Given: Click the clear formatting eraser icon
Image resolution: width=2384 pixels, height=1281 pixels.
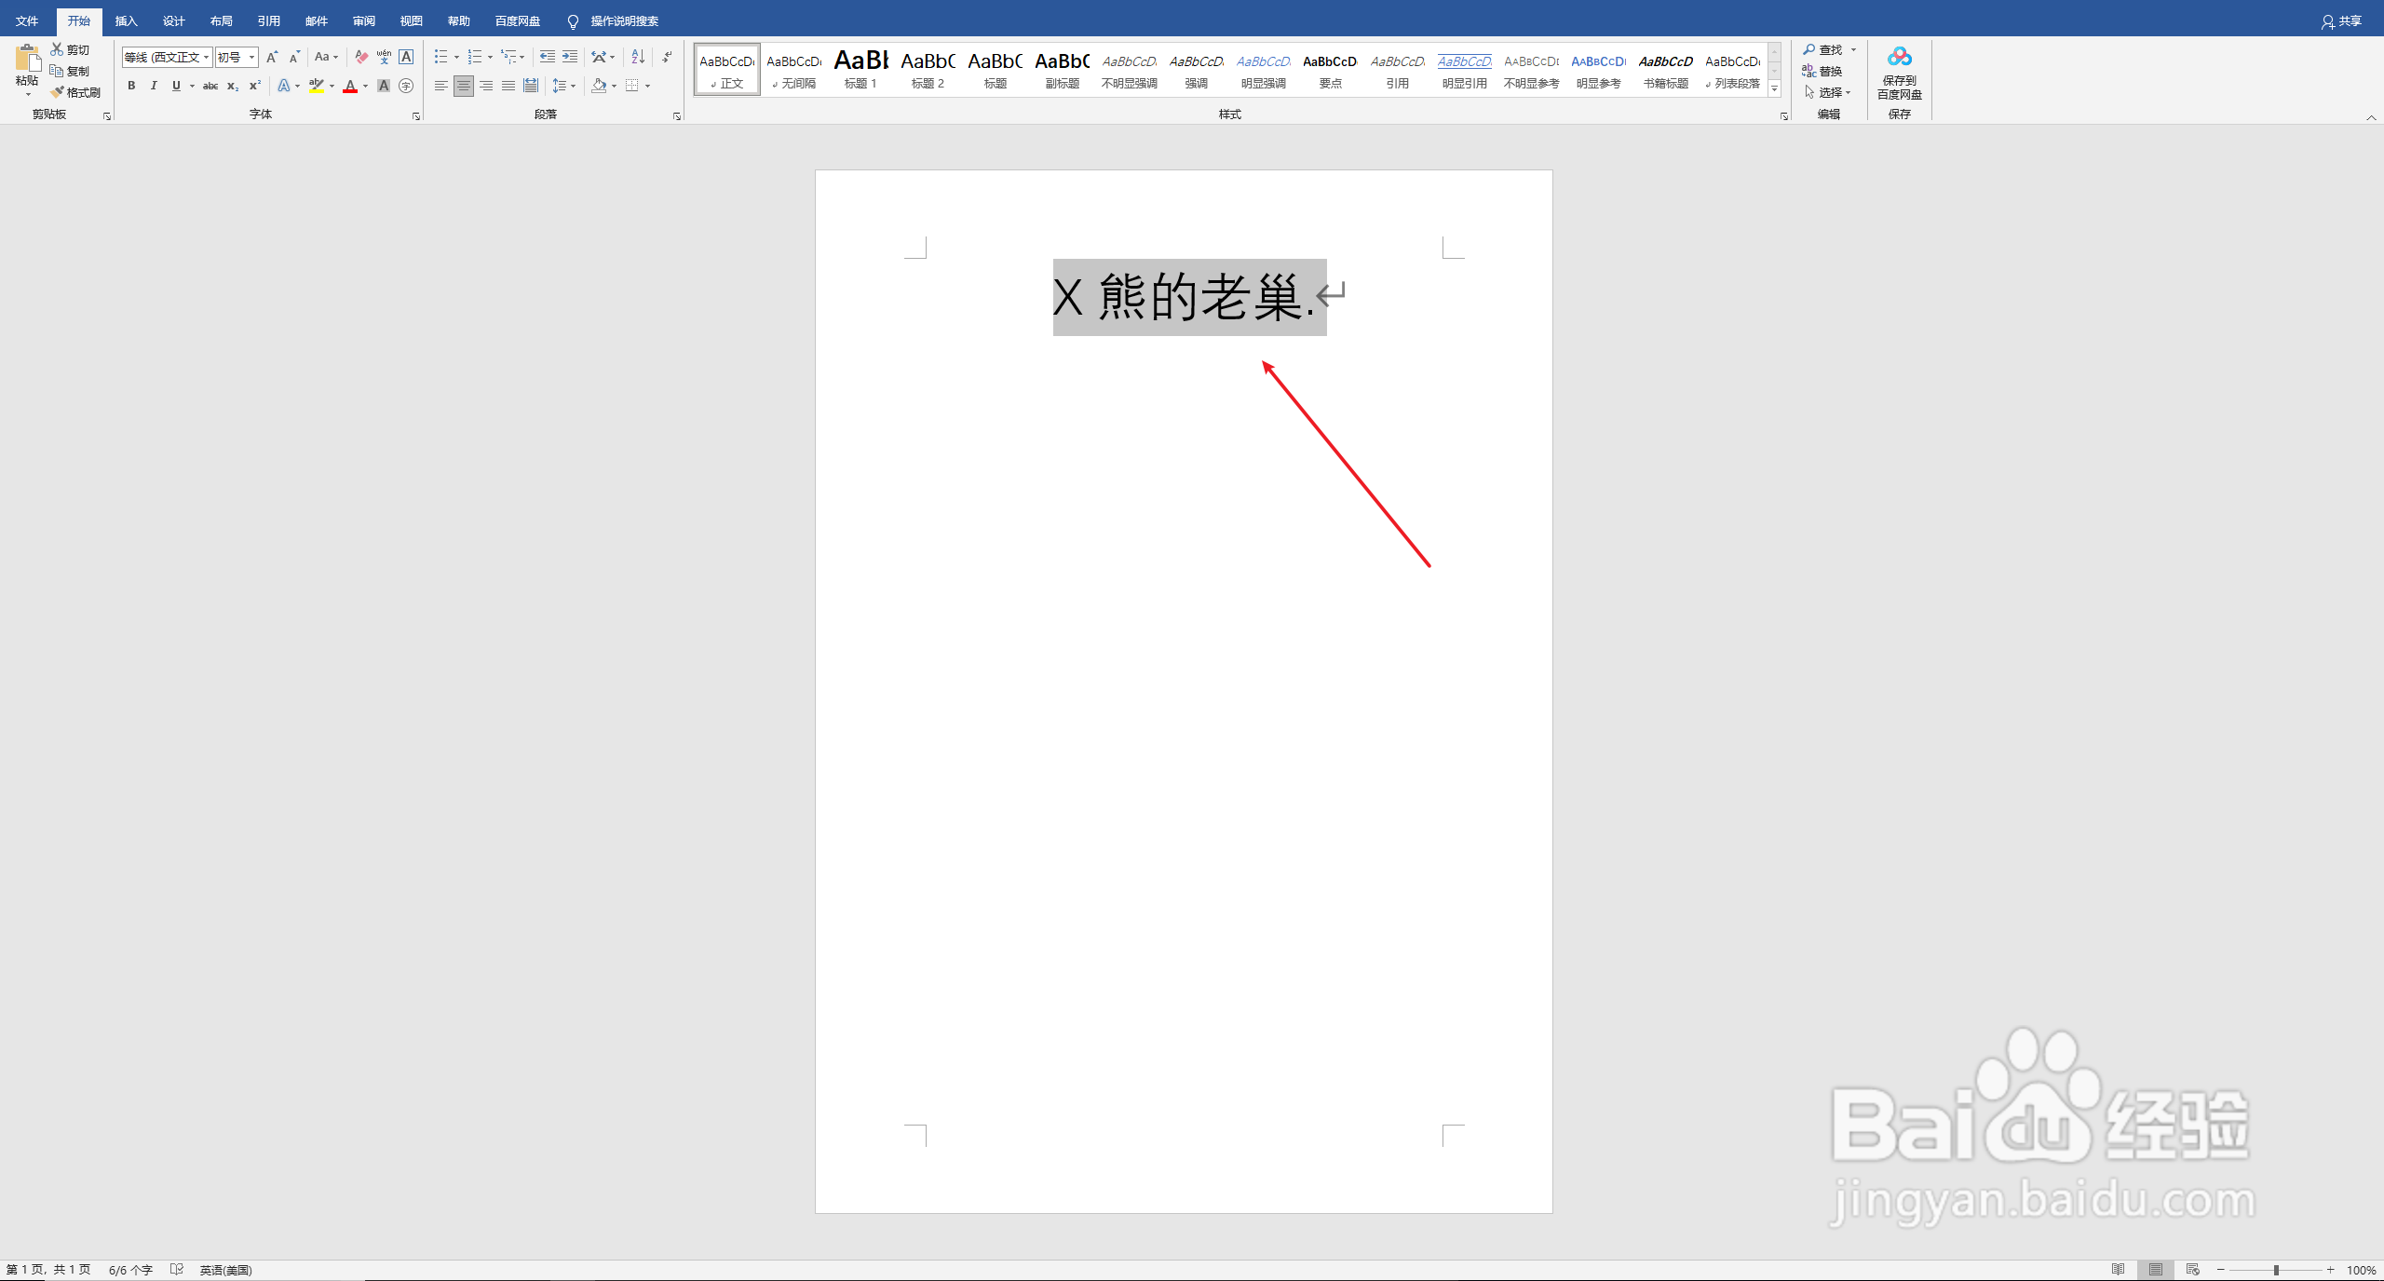Looking at the screenshot, I should [361, 57].
